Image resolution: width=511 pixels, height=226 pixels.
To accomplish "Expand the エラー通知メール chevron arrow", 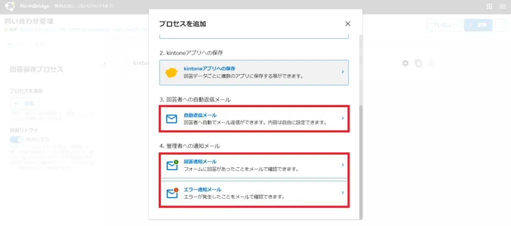I will [342, 193].
